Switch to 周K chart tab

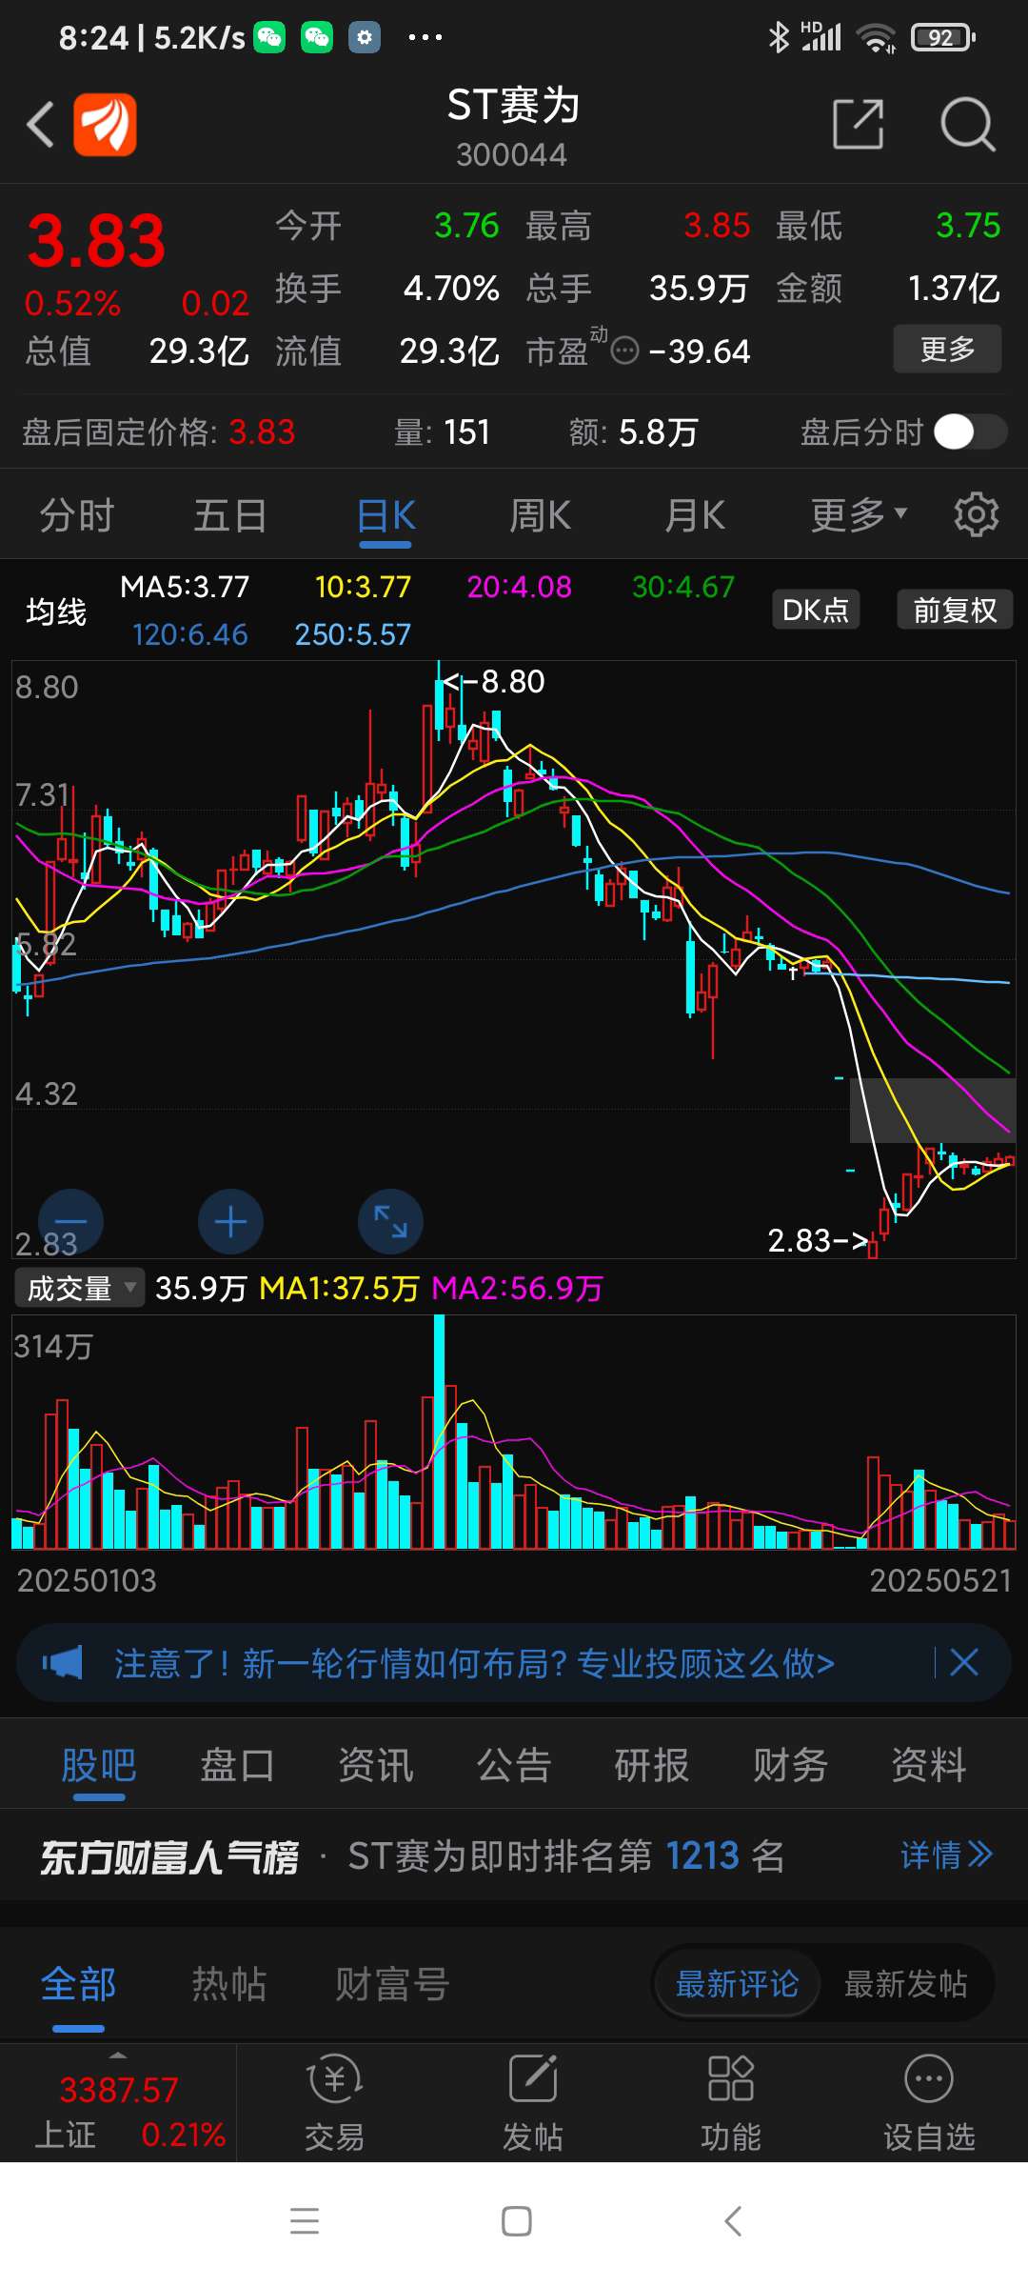coord(540,515)
